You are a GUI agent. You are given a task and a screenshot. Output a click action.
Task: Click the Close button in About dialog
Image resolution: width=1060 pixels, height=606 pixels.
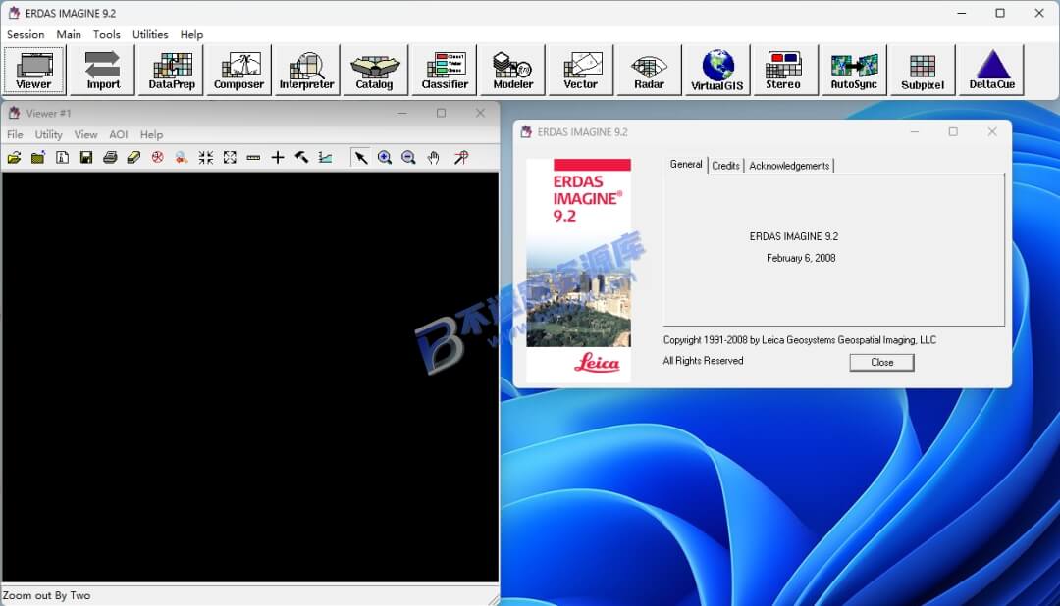tap(881, 362)
